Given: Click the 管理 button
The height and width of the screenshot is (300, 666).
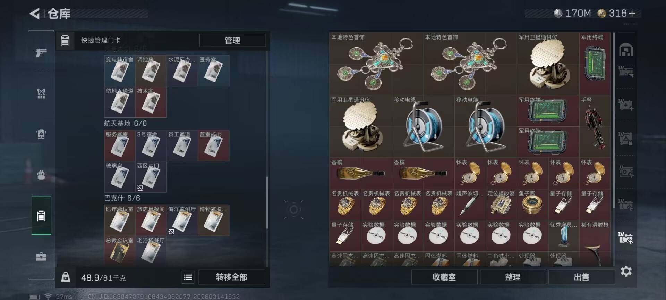Looking at the screenshot, I should 232,40.
